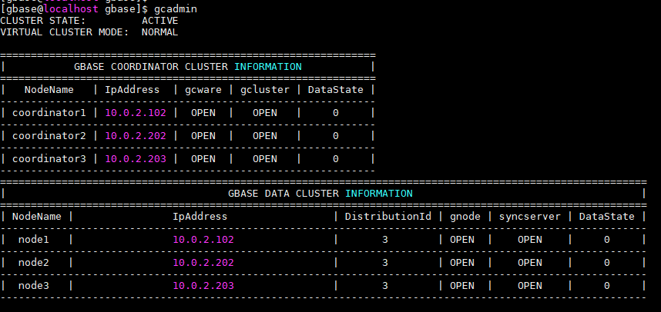Click the '[gbase@localhost gbase]$' shell prompt
This screenshot has height=312, width=661.
point(75,8)
